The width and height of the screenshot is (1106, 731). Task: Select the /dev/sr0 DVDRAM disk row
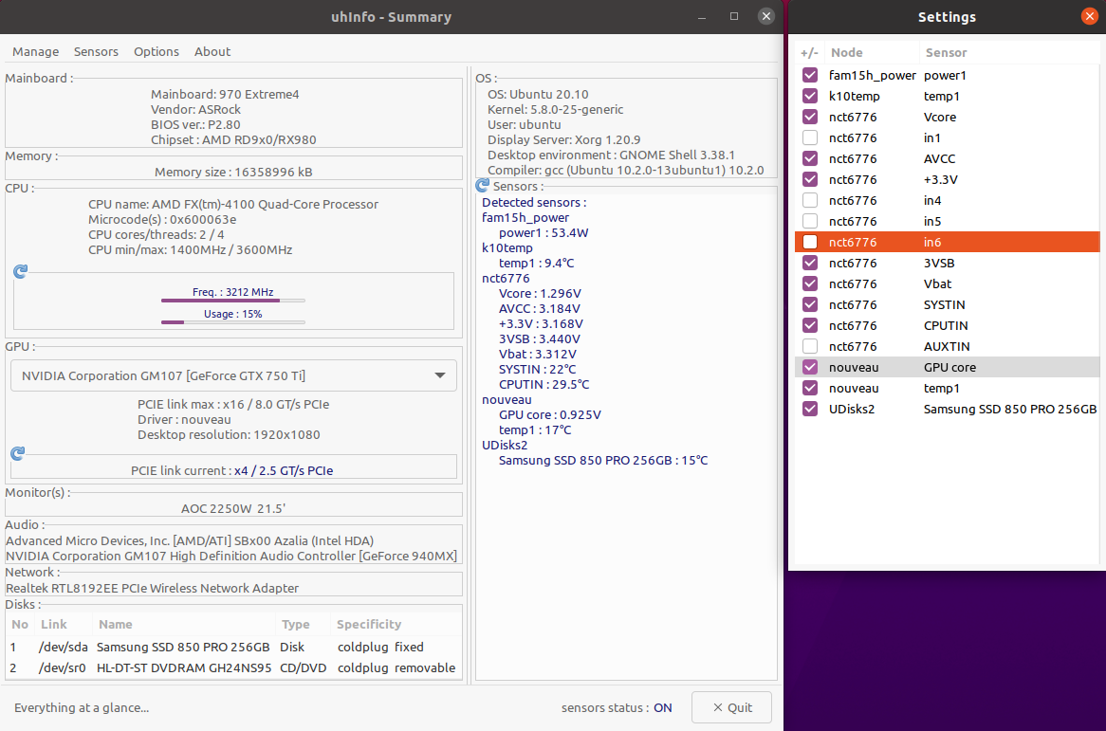pos(233,667)
